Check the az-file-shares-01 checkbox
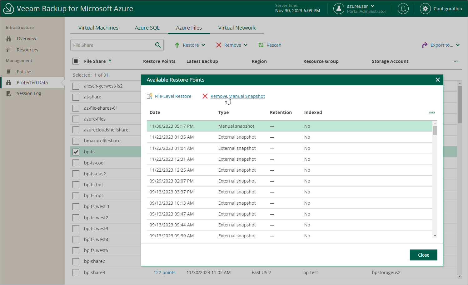 [76, 108]
